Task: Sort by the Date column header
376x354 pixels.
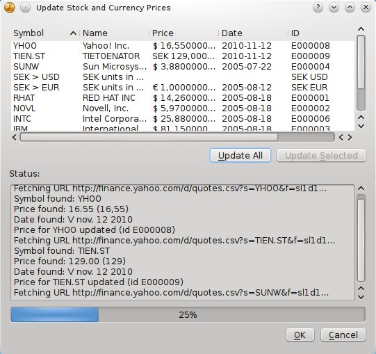Action: coord(253,33)
